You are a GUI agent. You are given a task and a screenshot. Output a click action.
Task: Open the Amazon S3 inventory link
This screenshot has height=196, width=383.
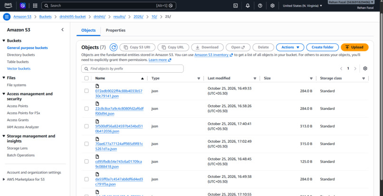pyautogui.click(x=214, y=55)
